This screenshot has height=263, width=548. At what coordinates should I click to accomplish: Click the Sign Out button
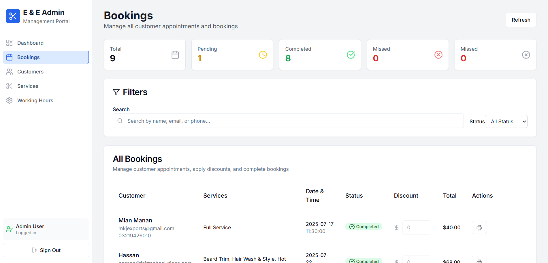point(46,250)
